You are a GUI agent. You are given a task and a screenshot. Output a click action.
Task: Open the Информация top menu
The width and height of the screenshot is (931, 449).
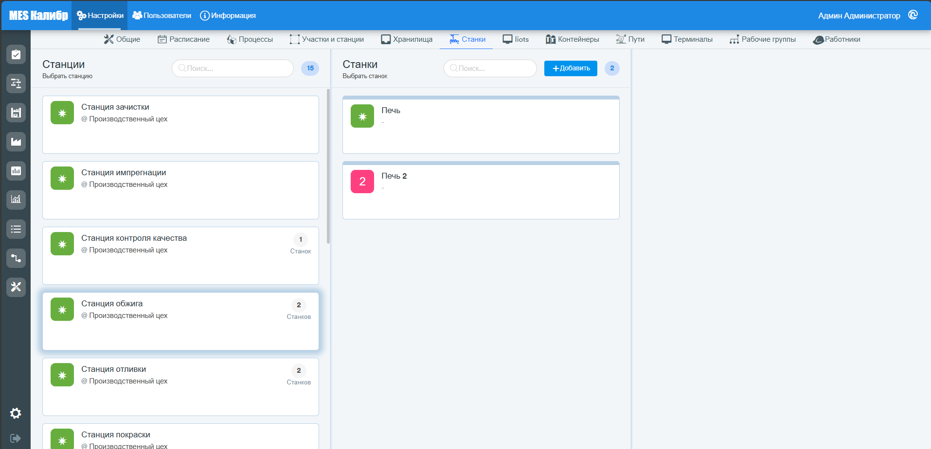228,16
